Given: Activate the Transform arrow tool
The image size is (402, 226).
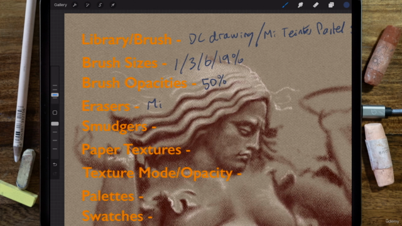Looking at the screenshot, I should (112, 5).
